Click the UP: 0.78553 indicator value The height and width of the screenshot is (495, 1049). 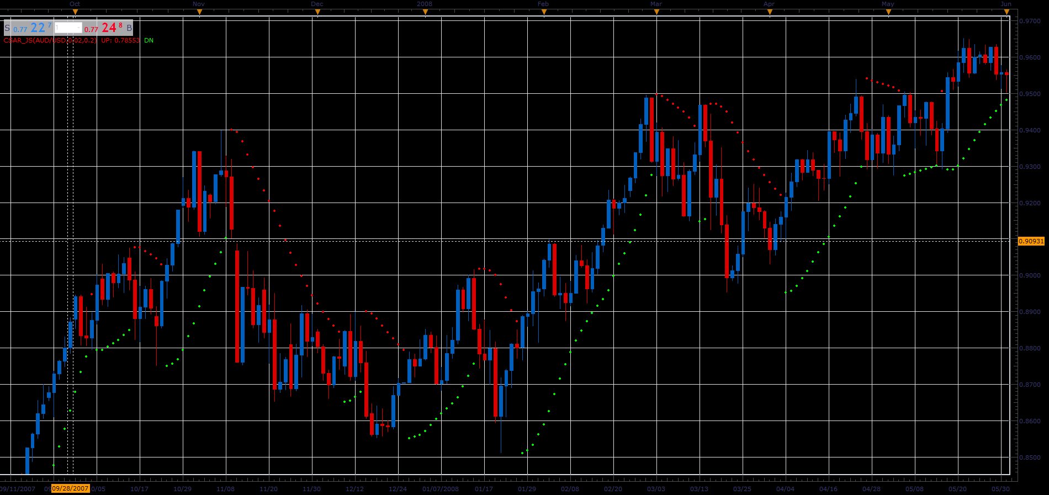pos(120,41)
